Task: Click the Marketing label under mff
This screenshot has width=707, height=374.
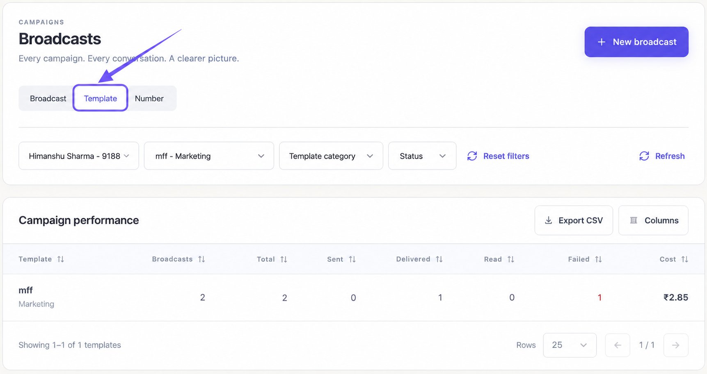Action: pos(37,304)
